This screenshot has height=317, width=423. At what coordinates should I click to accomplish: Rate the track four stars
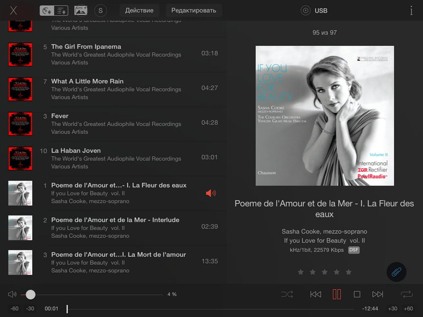coord(337,272)
